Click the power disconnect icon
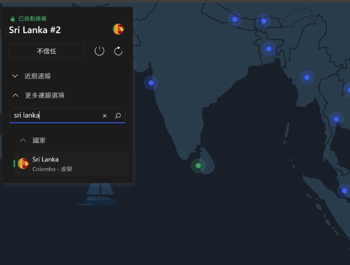This screenshot has height=265, width=350. click(99, 51)
